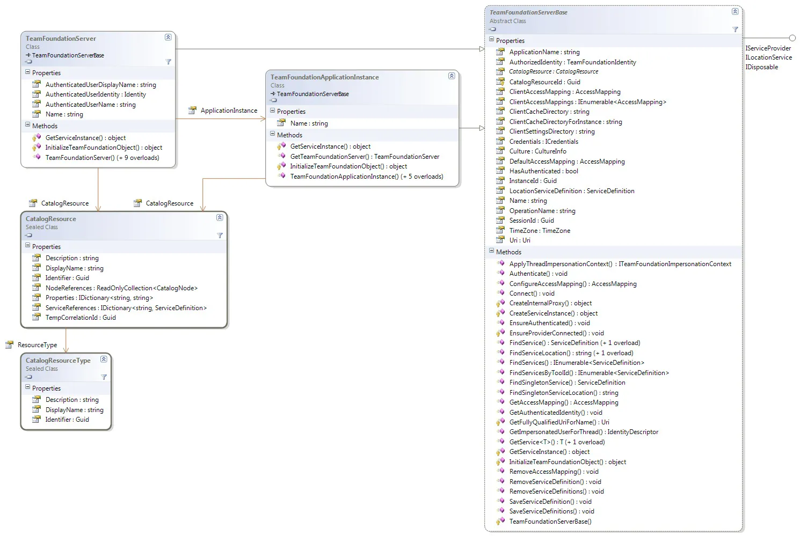Select the CatalogResourceType class title
Image resolution: width=800 pixels, height=536 pixels.
58,361
